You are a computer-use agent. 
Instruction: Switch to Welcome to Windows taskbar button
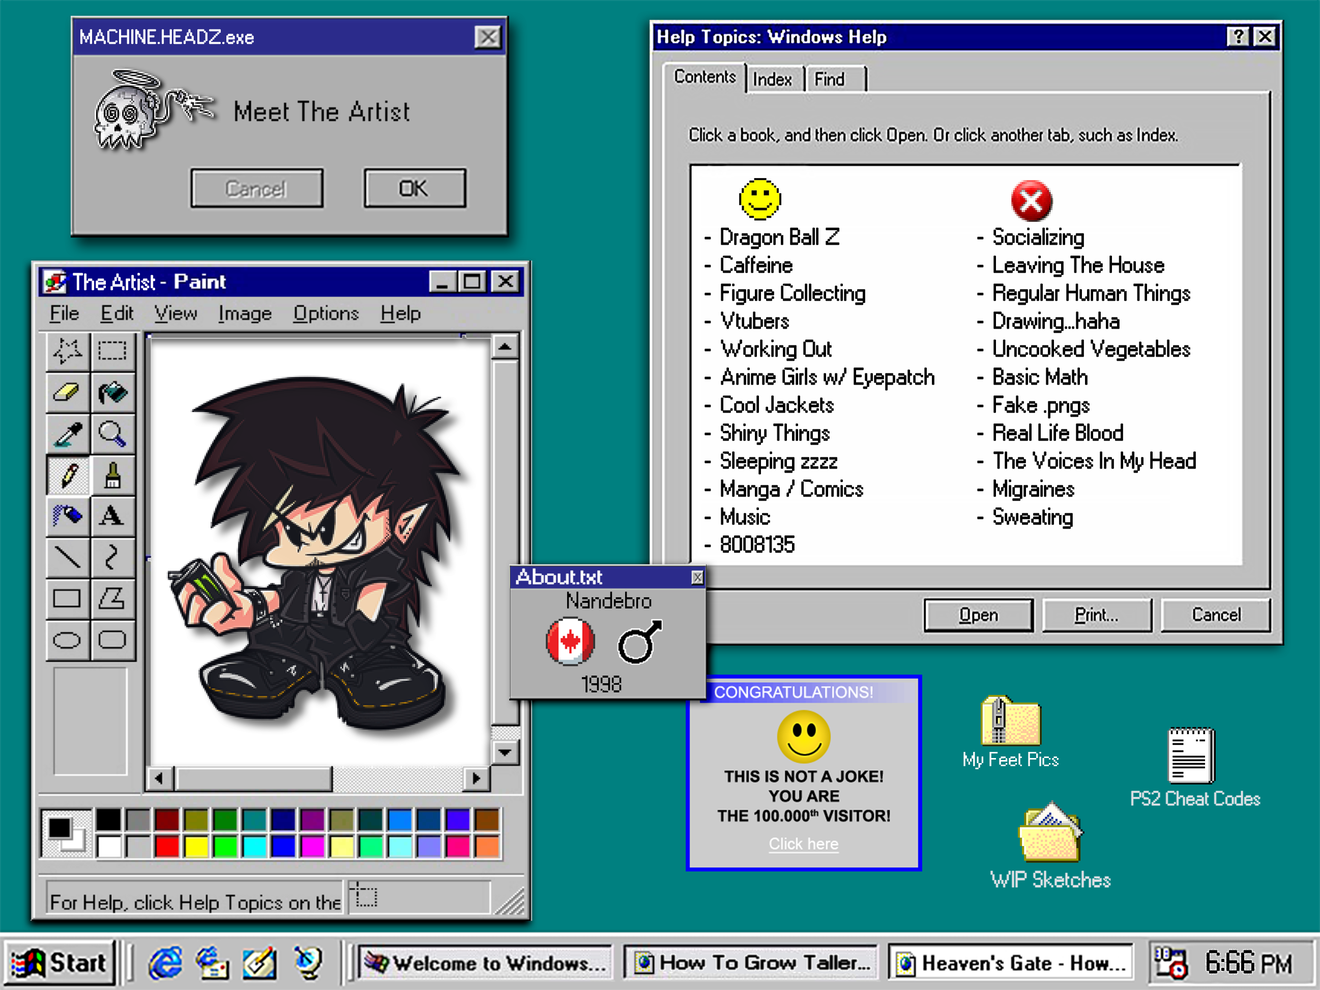click(x=485, y=963)
